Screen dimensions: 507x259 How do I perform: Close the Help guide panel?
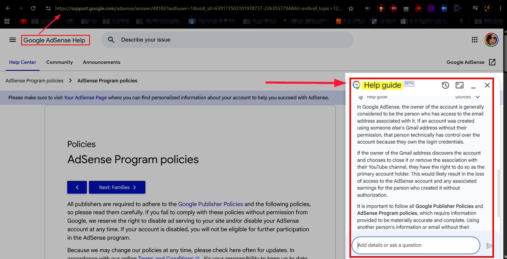pyautogui.click(x=487, y=85)
